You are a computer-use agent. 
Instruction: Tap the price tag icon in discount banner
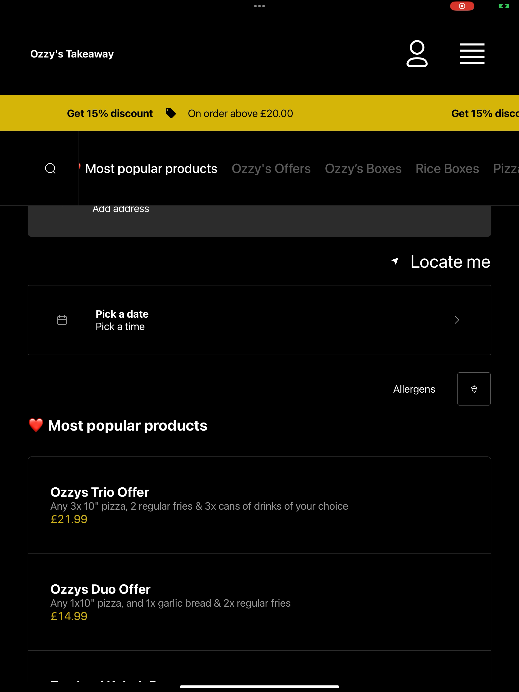[x=171, y=113]
